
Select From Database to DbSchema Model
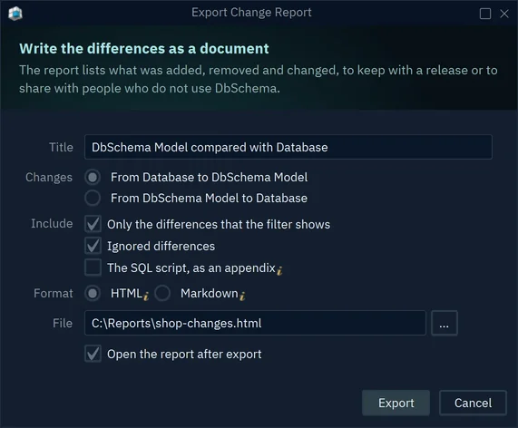pos(93,178)
